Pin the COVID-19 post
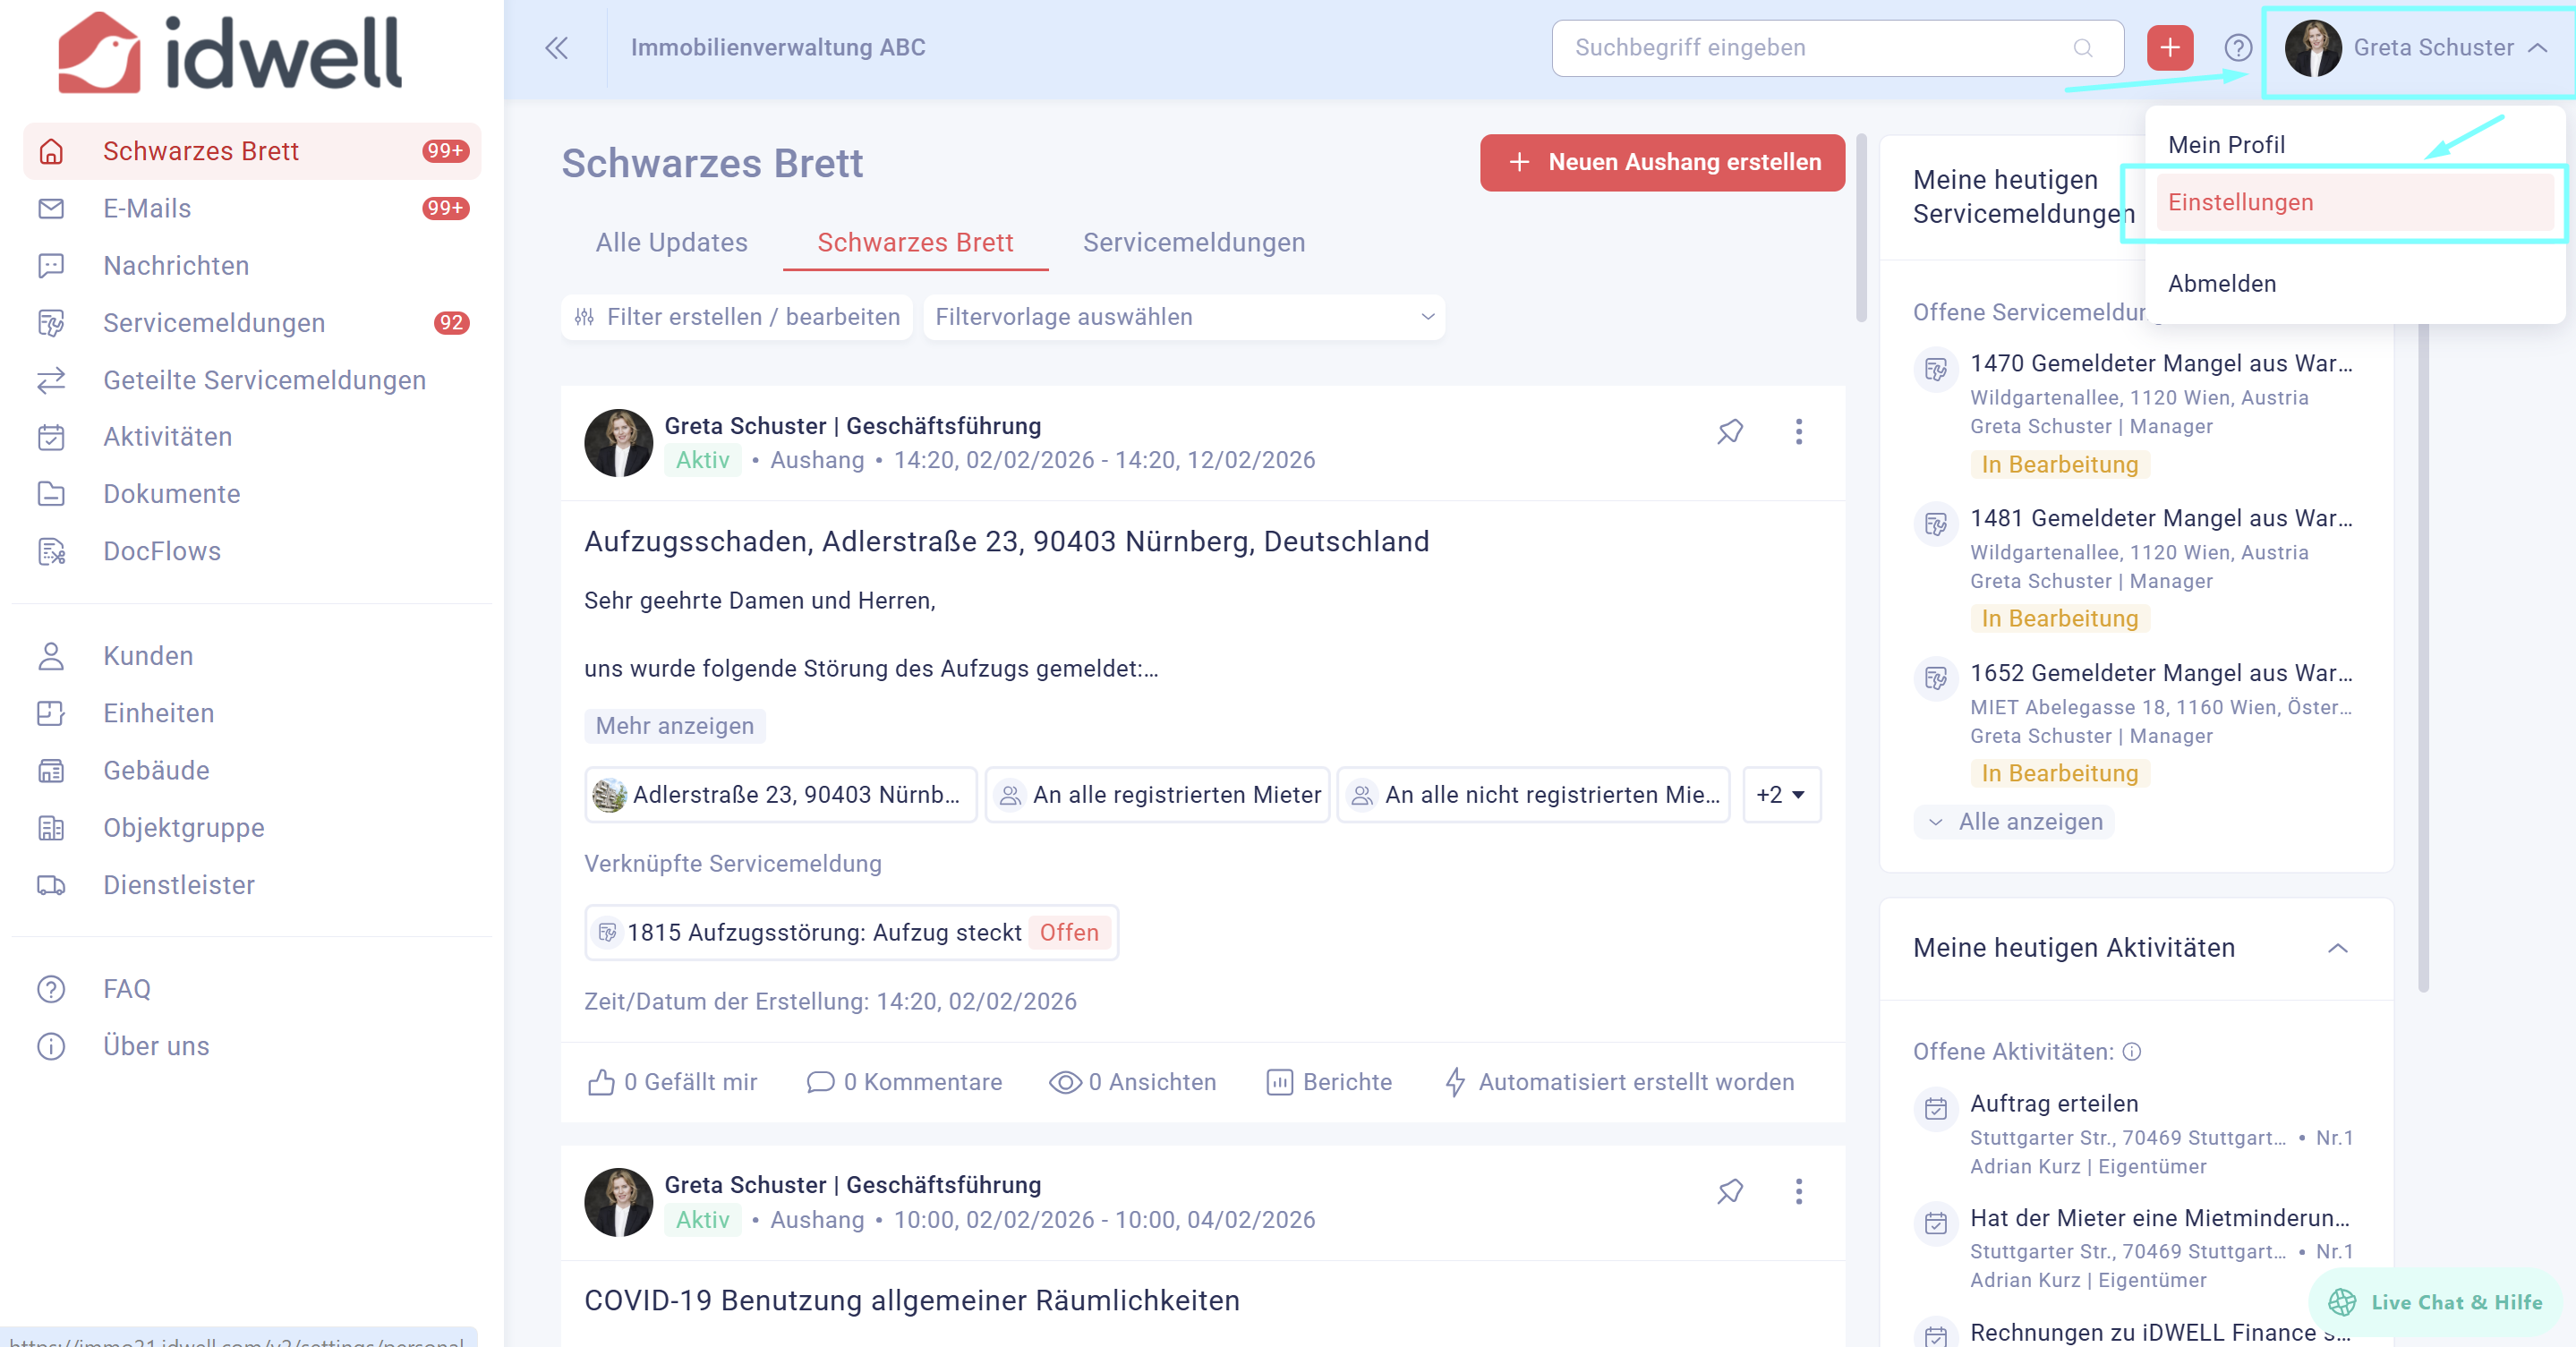This screenshot has height=1347, width=2576. tap(1730, 1191)
